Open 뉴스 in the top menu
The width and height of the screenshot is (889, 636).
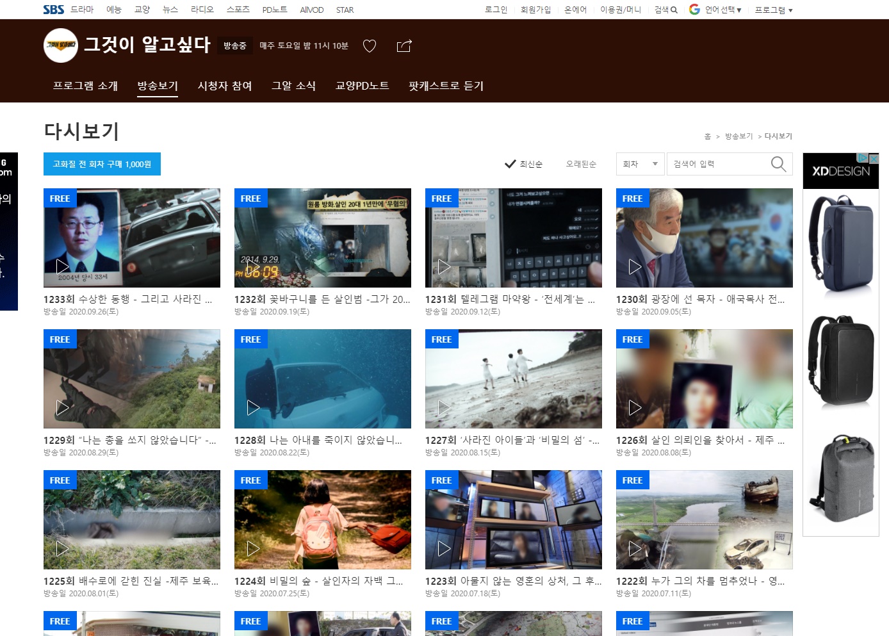point(170,10)
